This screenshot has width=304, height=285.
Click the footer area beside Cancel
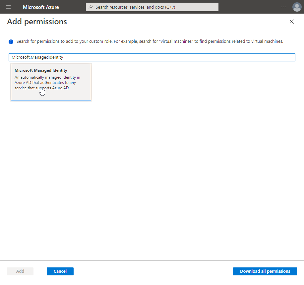149,271
